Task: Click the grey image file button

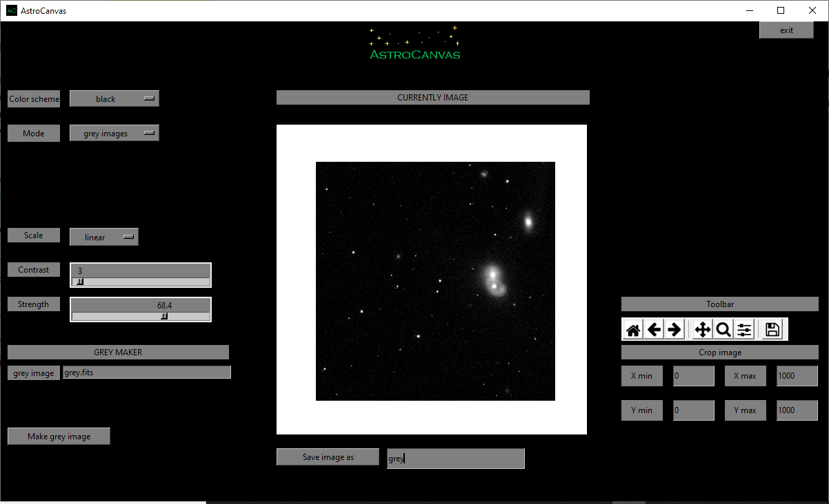Action: tap(34, 372)
